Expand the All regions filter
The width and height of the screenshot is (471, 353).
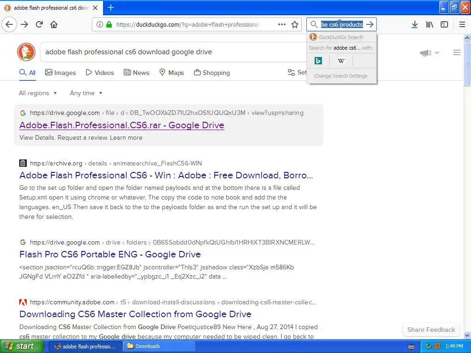click(x=38, y=93)
